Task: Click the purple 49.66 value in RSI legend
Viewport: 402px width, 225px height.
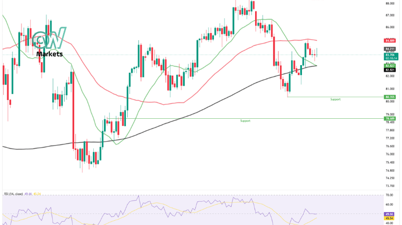Action: 28,194
